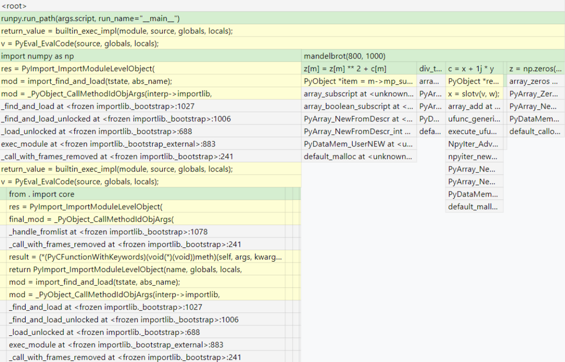Viewport: 565px width, 362px height.
Task: Select the 'z = np.zeros(...' frame
Action: tap(536, 69)
